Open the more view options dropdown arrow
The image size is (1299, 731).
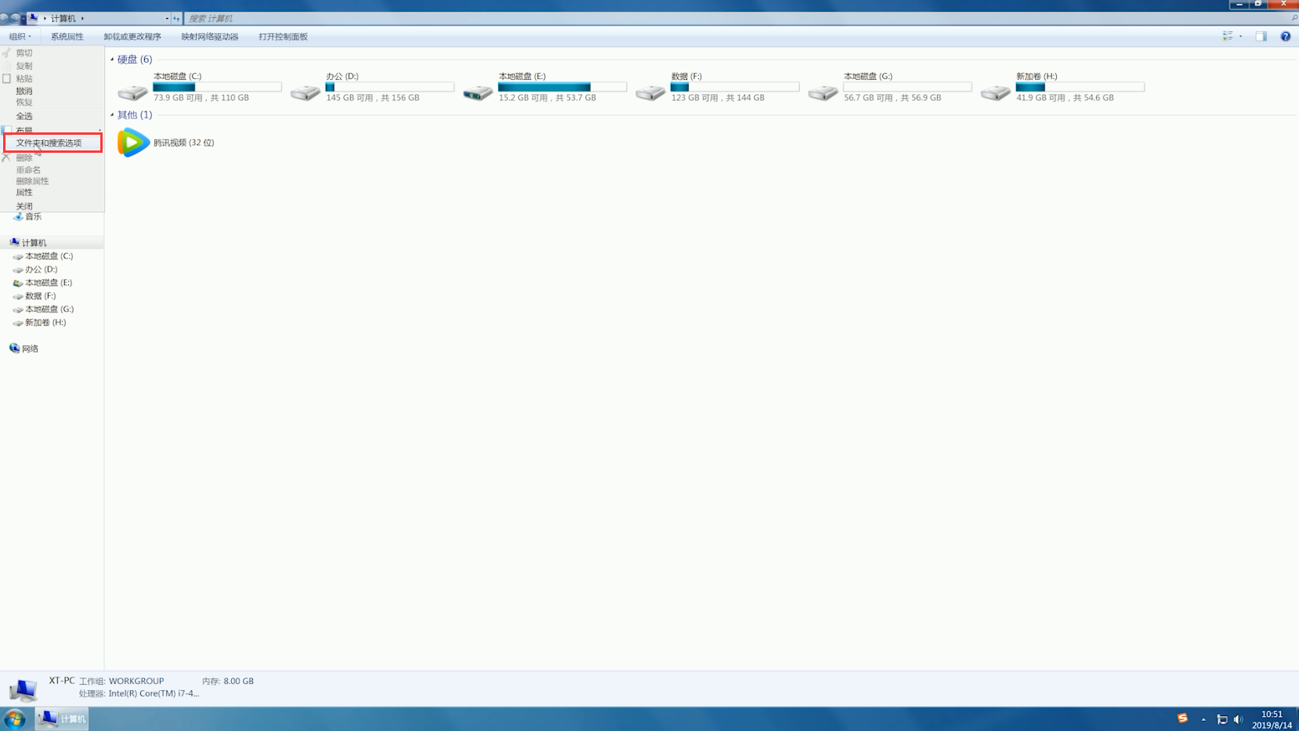(x=1241, y=36)
